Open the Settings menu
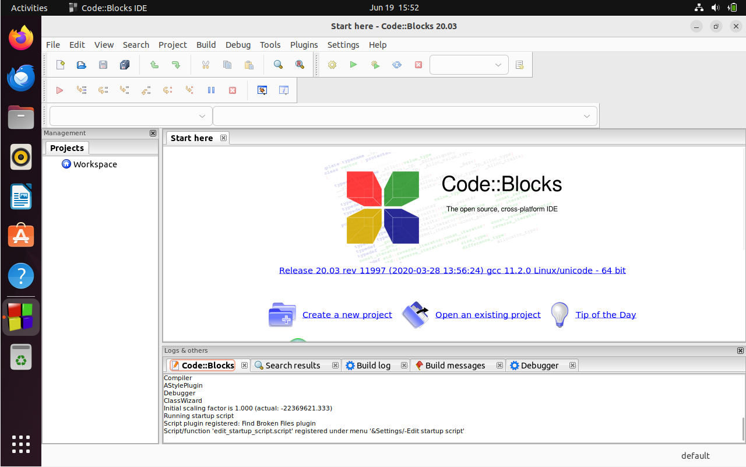The width and height of the screenshot is (746, 467). (343, 45)
